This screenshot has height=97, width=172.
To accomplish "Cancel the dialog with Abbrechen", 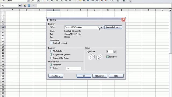I will (99, 76).
